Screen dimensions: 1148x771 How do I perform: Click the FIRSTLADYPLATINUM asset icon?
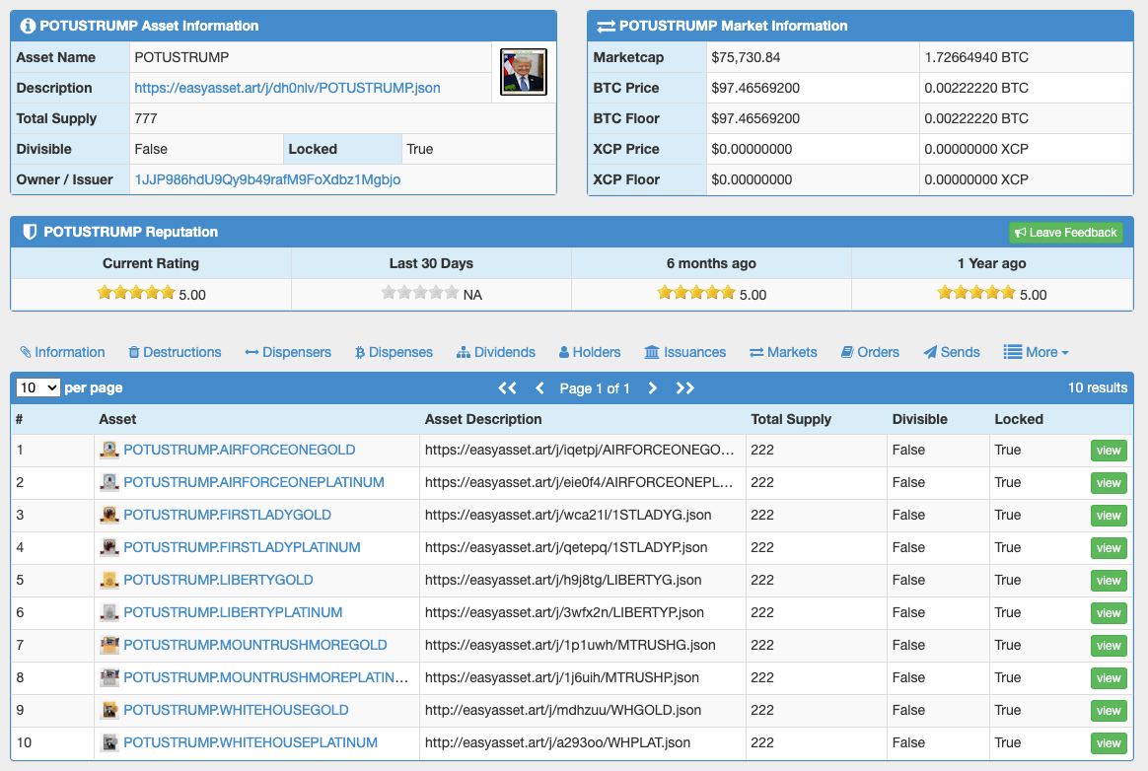pos(109,547)
